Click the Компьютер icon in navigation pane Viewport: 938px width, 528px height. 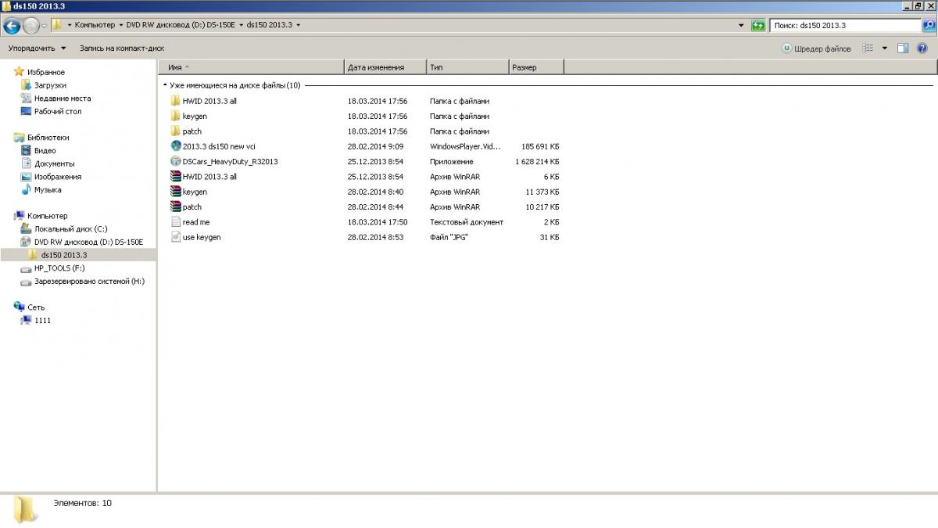[x=19, y=215]
